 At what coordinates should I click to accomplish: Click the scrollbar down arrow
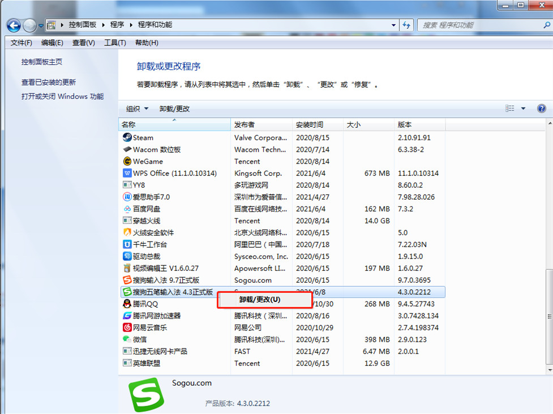click(549, 370)
